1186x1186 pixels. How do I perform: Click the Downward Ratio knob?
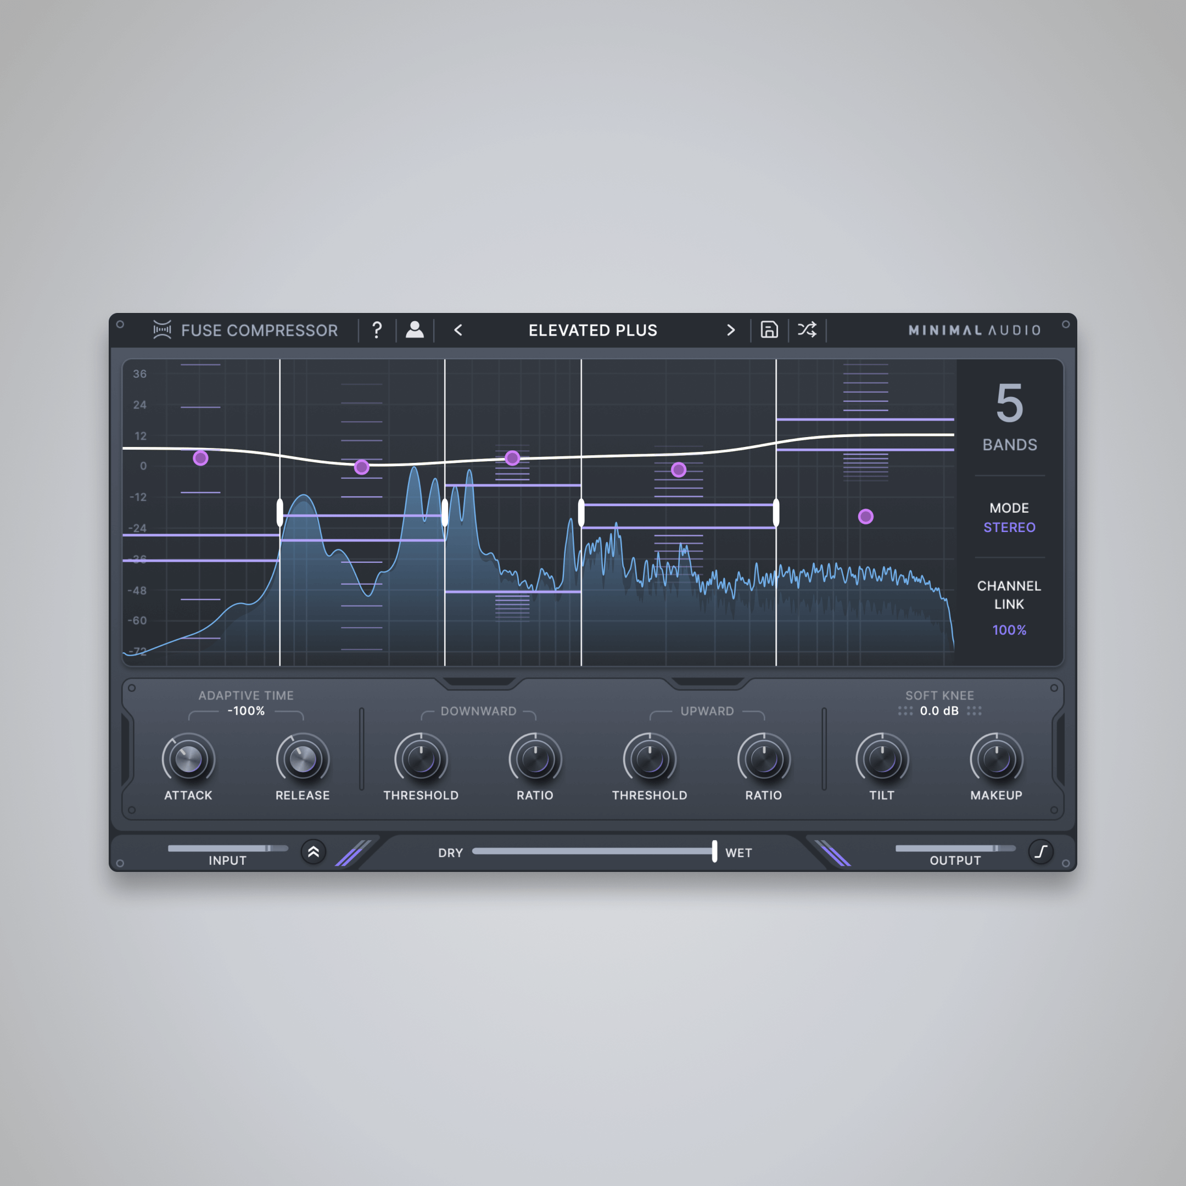535,759
